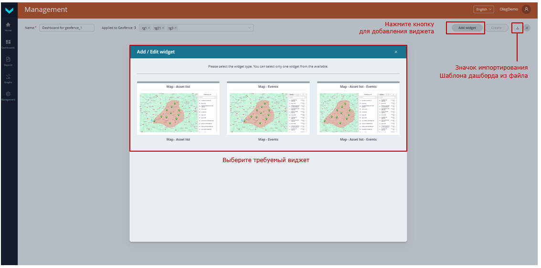
Task: Click the dashboard Name input field
Action: (x=66, y=28)
